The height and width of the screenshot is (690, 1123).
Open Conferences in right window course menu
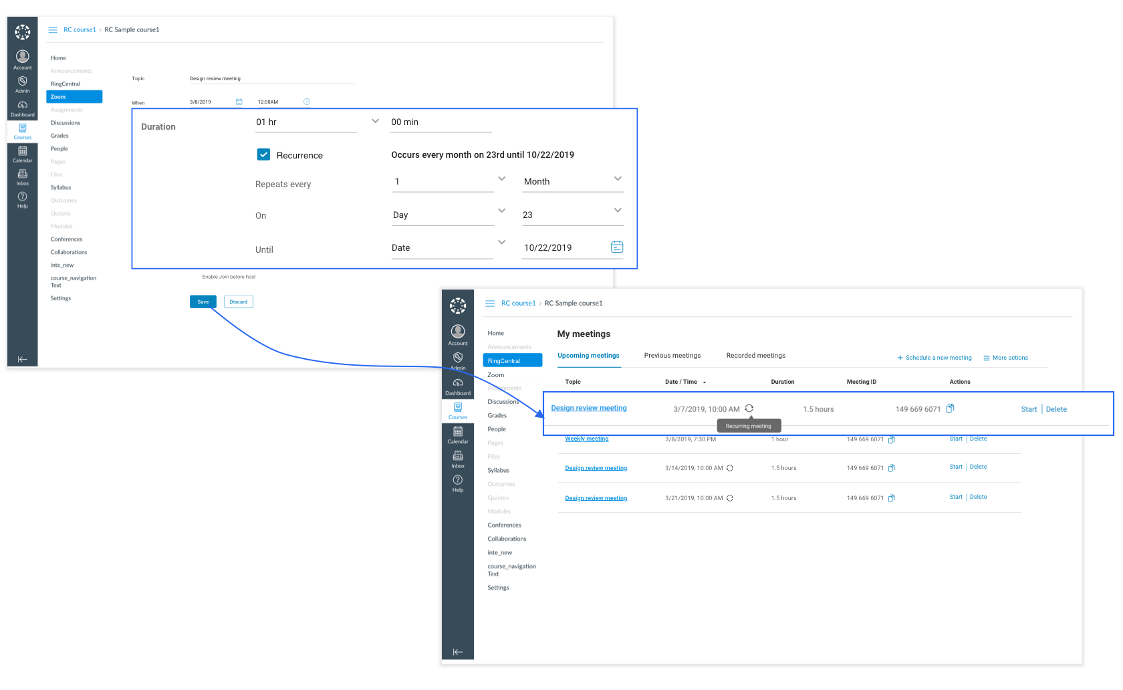tap(504, 526)
